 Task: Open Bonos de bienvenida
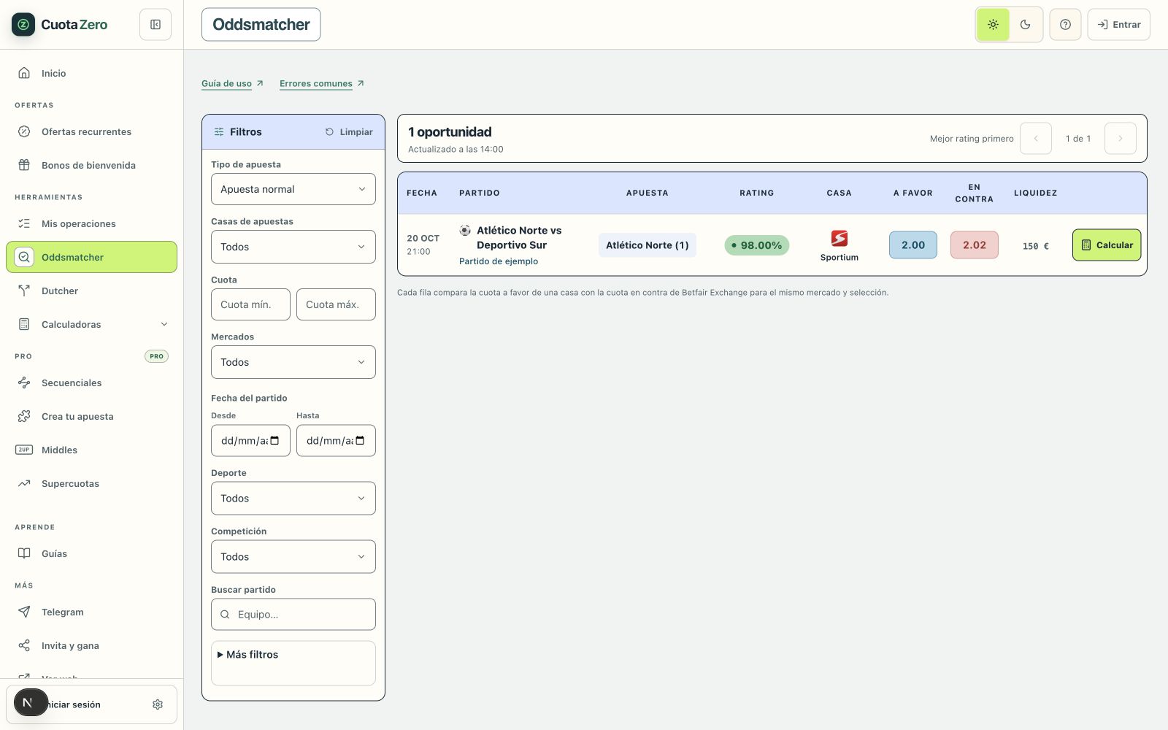click(x=91, y=165)
